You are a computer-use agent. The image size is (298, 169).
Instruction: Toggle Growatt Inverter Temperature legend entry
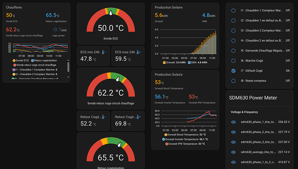click(185, 139)
